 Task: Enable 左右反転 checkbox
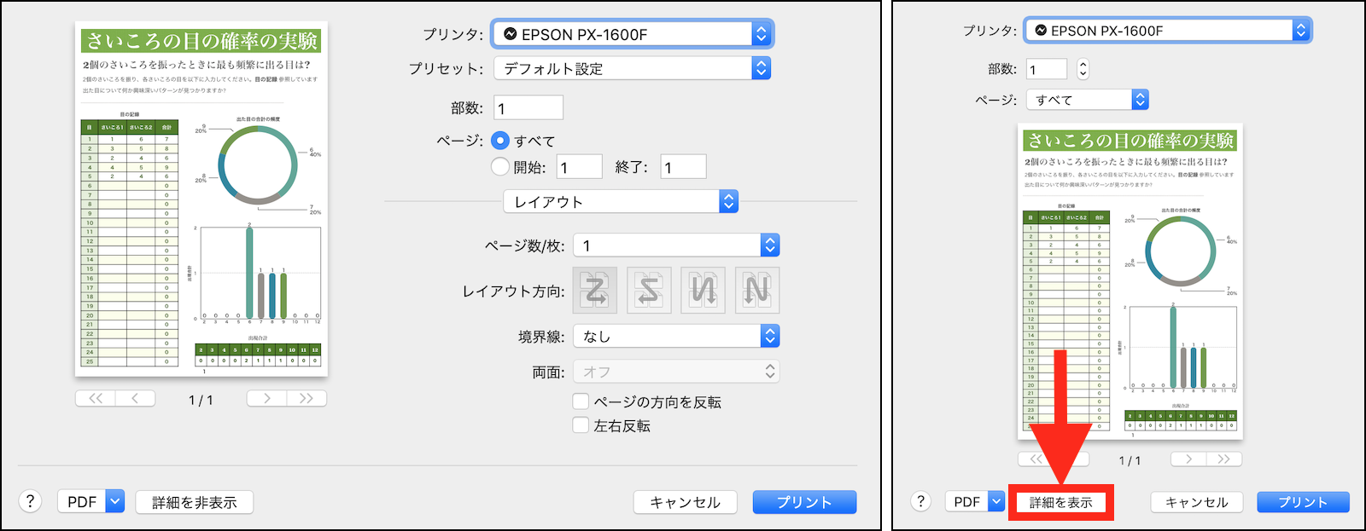click(x=581, y=425)
